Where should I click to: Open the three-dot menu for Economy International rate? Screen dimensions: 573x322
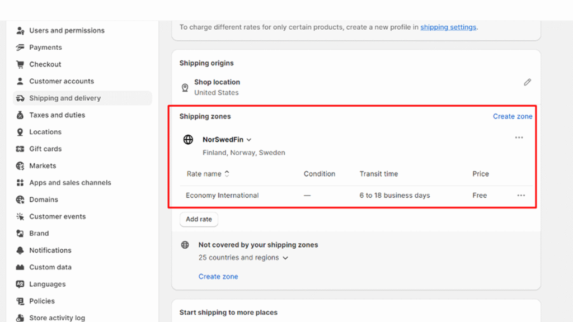coord(521,195)
